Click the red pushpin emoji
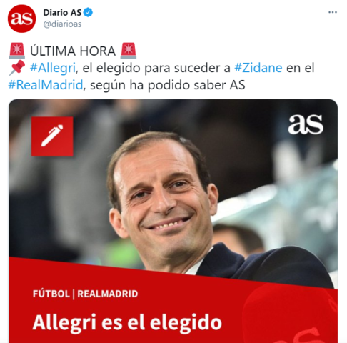The height and width of the screenshot is (343, 347). click(17, 68)
